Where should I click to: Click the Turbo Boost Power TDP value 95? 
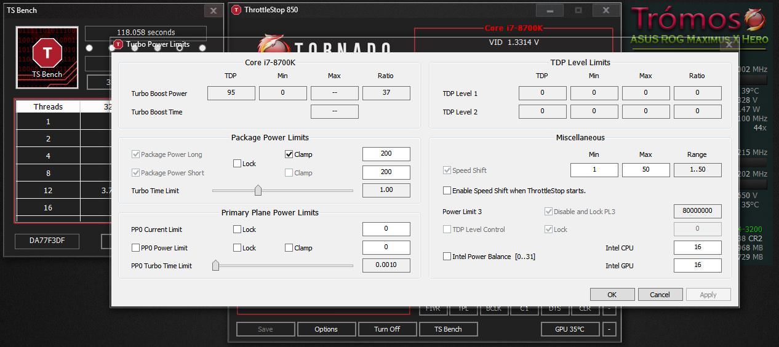231,94
